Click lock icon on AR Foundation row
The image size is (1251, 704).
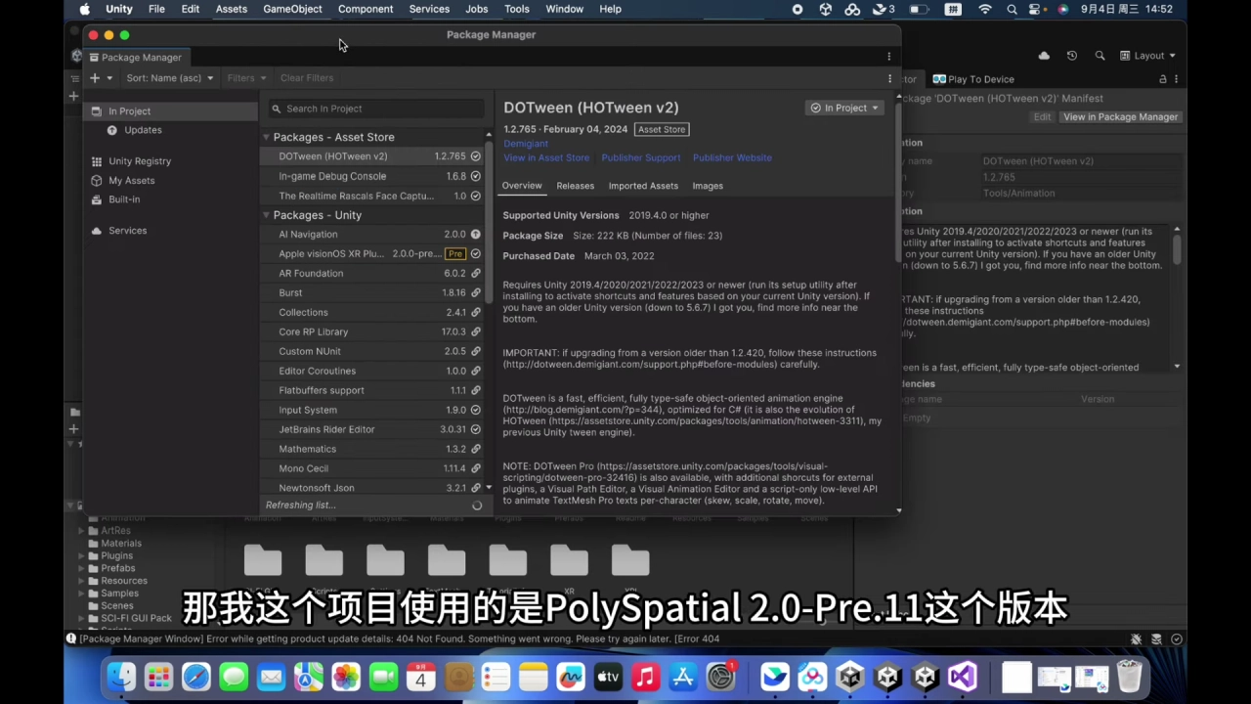[476, 274]
